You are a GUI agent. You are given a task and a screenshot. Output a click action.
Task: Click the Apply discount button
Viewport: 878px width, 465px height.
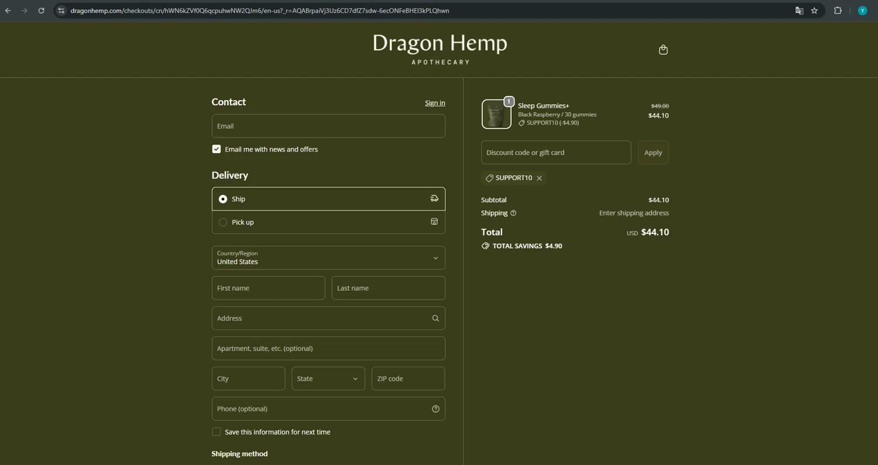(653, 153)
